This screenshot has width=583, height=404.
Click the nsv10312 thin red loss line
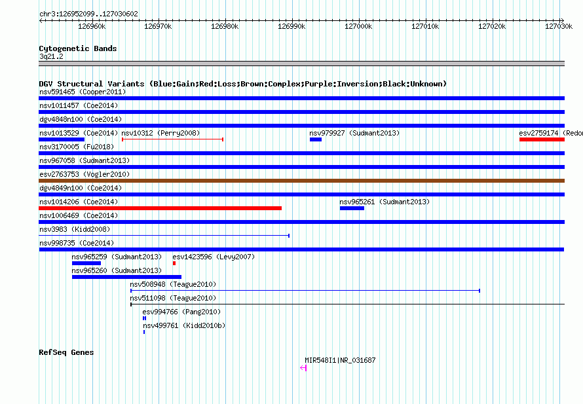(x=172, y=139)
